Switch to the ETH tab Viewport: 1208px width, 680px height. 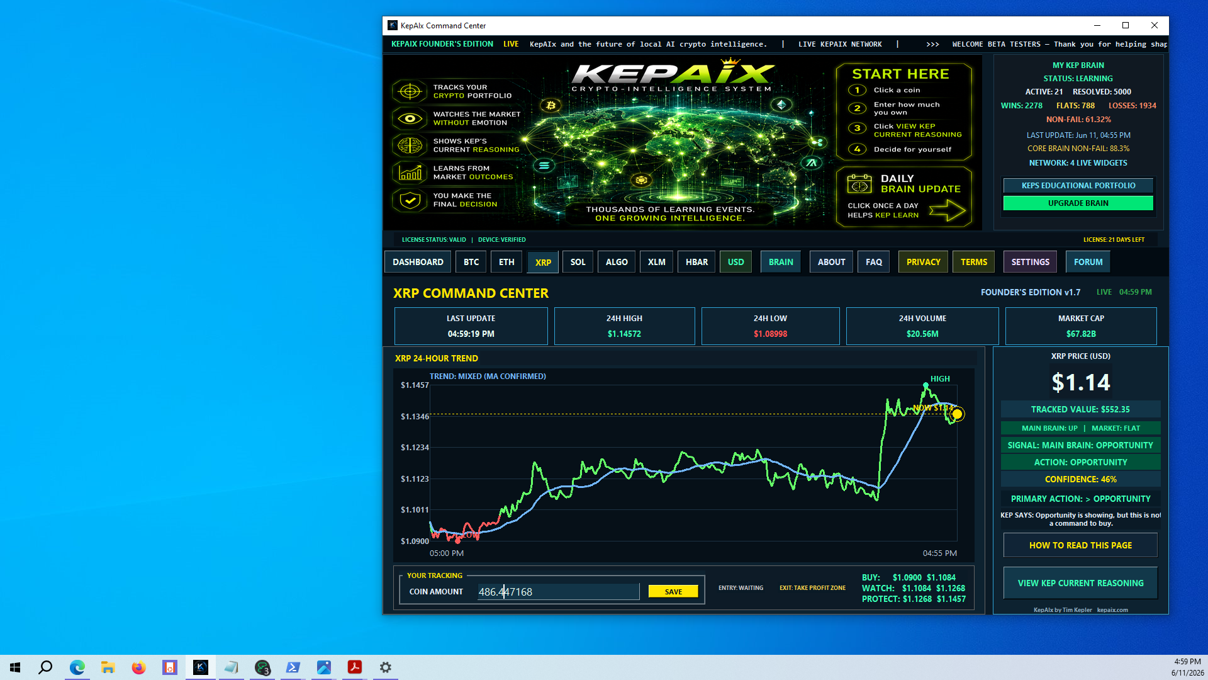[x=506, y=262]
